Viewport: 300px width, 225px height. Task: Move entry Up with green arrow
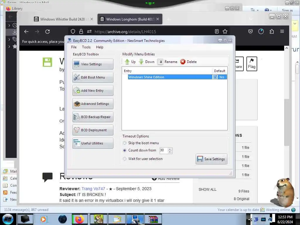coord(130,62)
